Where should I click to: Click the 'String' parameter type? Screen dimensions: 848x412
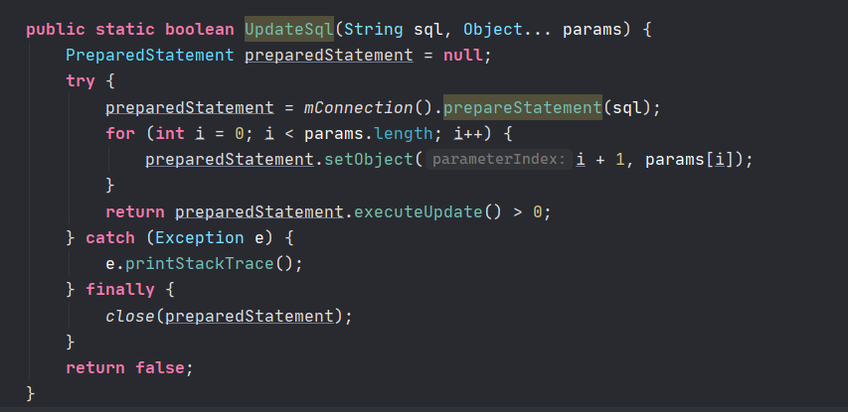point(373,29)
